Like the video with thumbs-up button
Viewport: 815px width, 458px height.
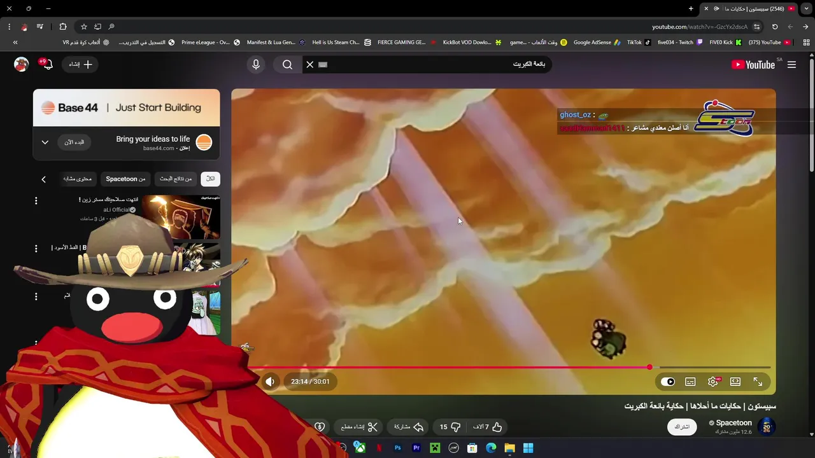point(487,427)
